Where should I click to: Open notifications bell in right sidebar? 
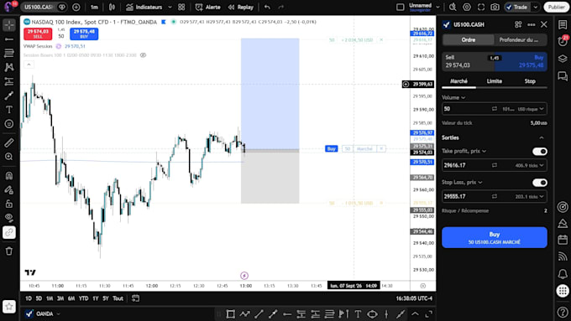coord(563,274)
